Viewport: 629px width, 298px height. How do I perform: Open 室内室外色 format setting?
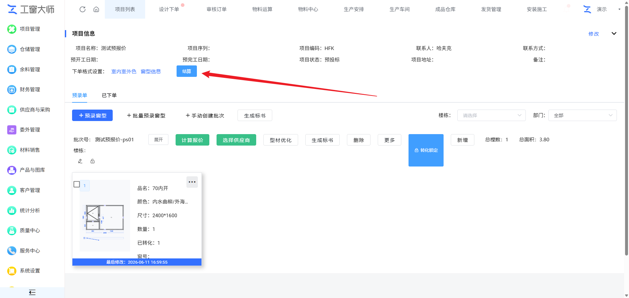point(124,71)
